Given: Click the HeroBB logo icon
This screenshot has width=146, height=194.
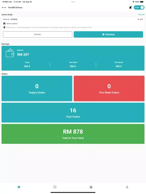Looking at the screenshot, I should pos(4,8).
